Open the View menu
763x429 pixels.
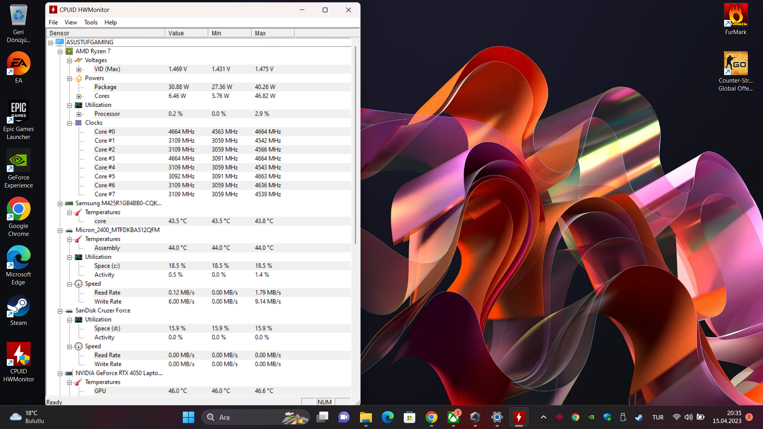click(x=71, y=22)
